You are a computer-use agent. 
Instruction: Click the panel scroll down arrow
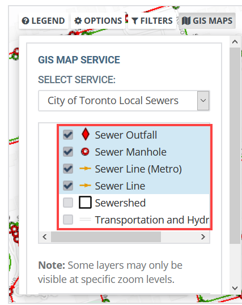click(x=235, y=288)
